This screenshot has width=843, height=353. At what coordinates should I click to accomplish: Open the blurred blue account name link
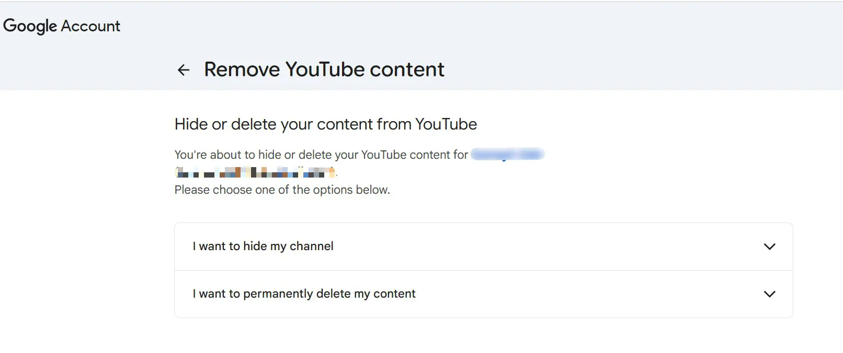click(x=507, y=154)
